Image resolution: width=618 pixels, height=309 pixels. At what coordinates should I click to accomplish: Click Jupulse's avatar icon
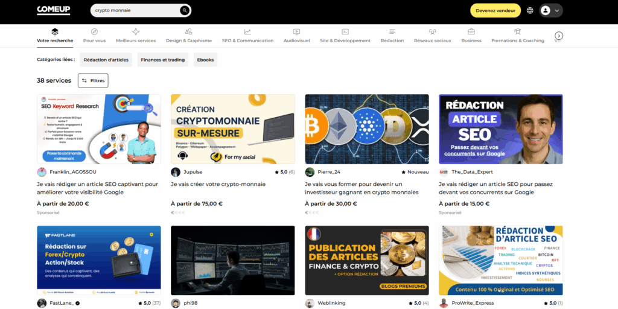pos(176,172)
